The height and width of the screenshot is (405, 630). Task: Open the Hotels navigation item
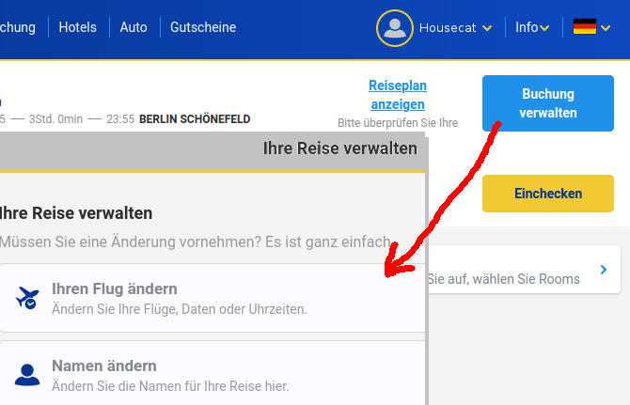77,27
